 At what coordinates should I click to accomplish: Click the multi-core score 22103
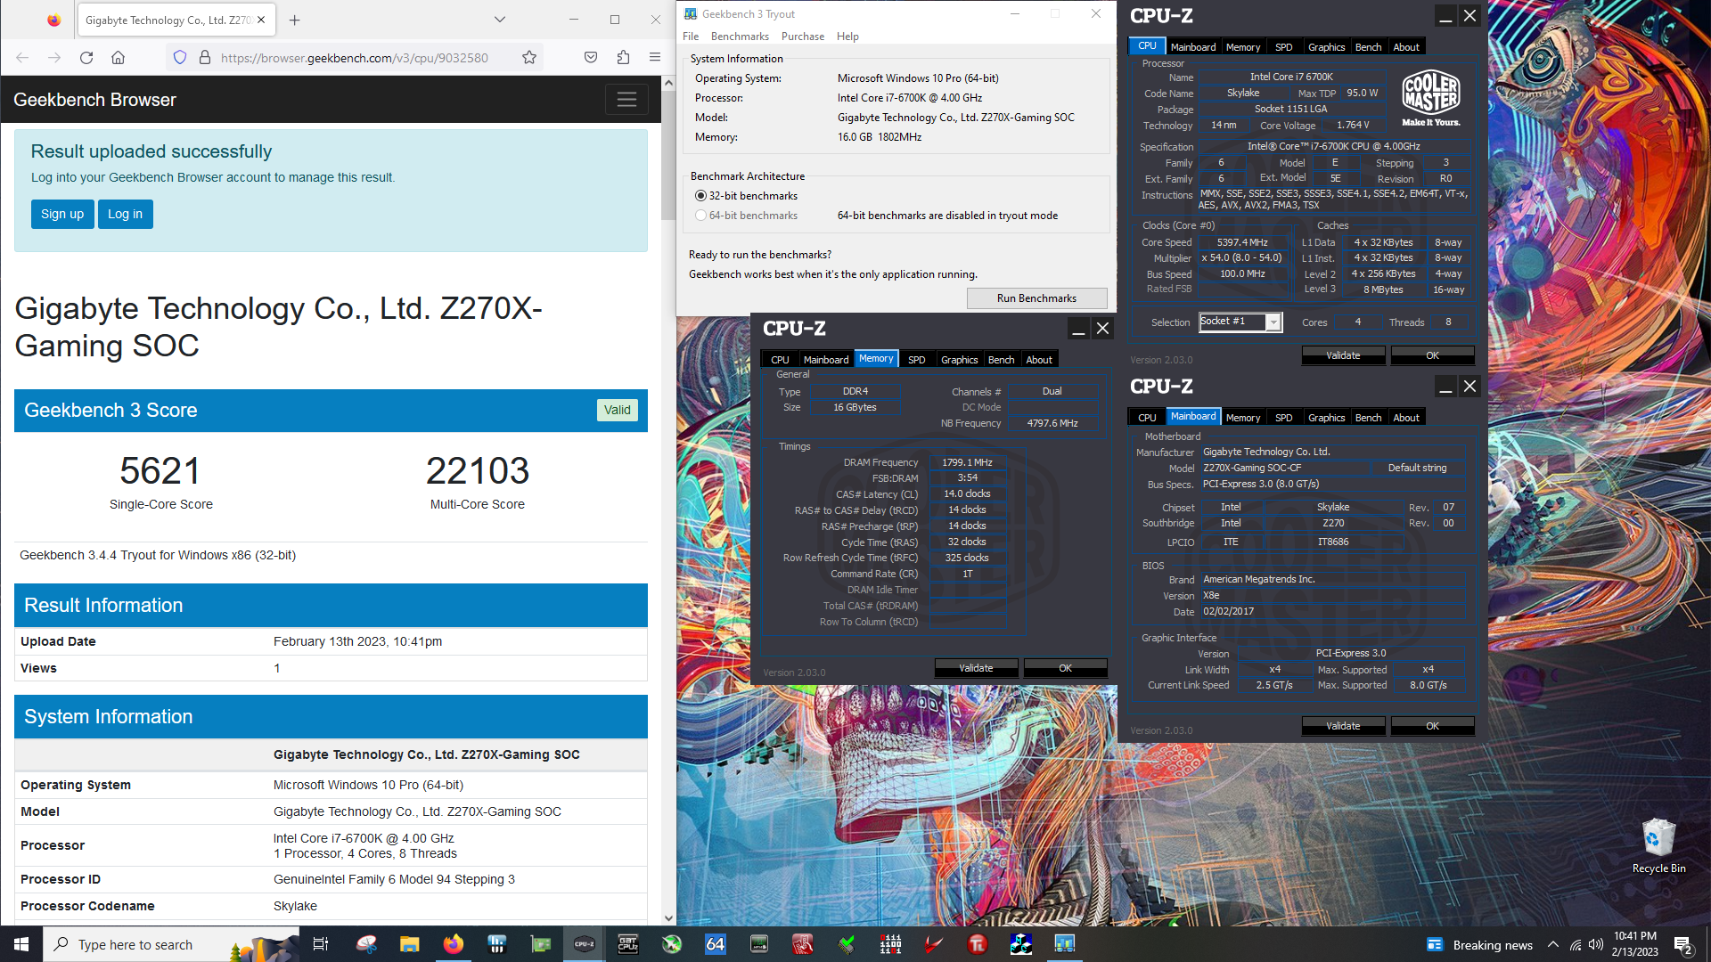[478, 470]
